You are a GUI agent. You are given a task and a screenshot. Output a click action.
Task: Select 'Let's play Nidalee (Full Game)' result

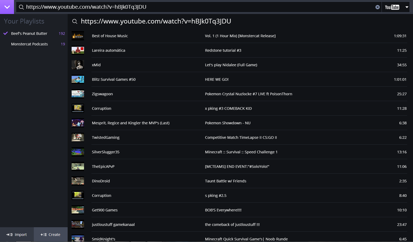click(231, 65)
